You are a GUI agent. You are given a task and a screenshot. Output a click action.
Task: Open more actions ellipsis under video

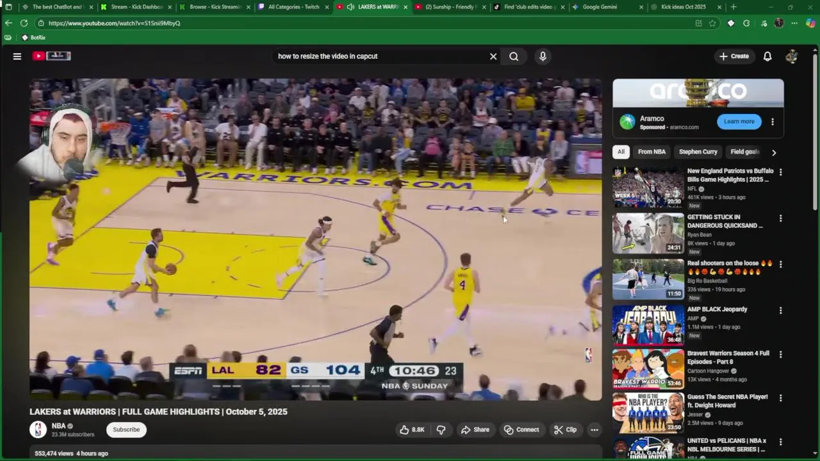click(x=594, y=430)
